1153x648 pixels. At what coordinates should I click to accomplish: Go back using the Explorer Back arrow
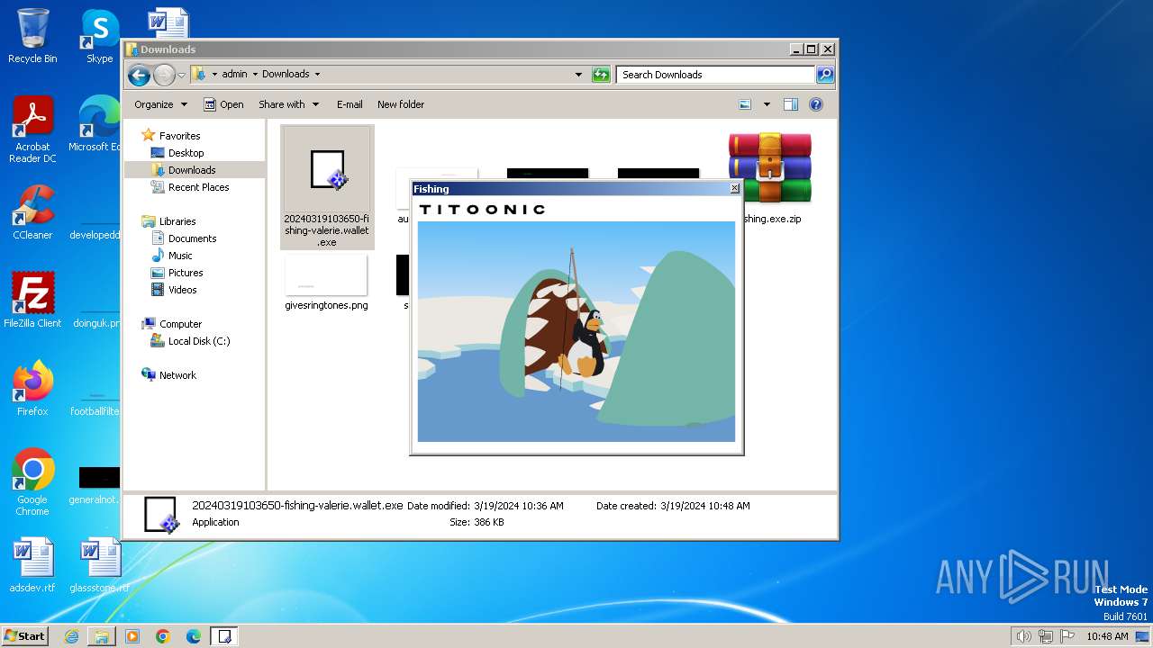click(x=138, y=75)
